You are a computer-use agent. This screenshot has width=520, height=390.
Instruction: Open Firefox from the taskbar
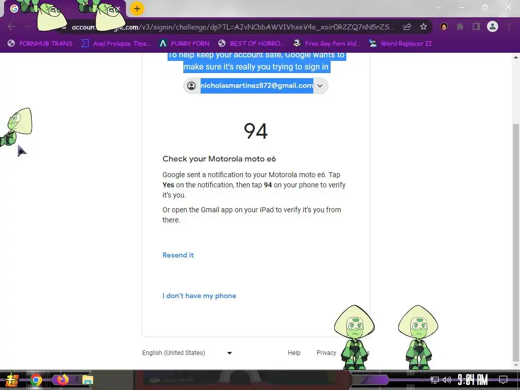point(62,380)
